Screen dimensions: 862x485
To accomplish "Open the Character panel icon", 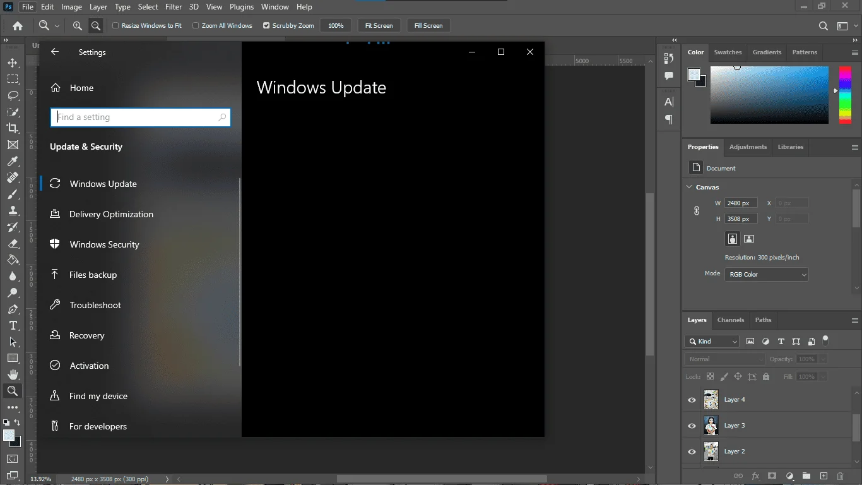I will pos(669,102).
